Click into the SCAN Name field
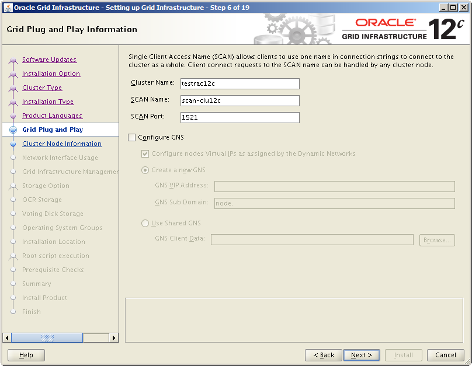Image resolution: width=472 pixels, height=366 pixels. coord(240,100)
